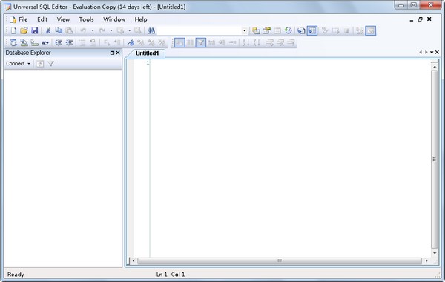Copy the selected text
Viewport: 445px width, 282px height.
click(x=59, y=30)
